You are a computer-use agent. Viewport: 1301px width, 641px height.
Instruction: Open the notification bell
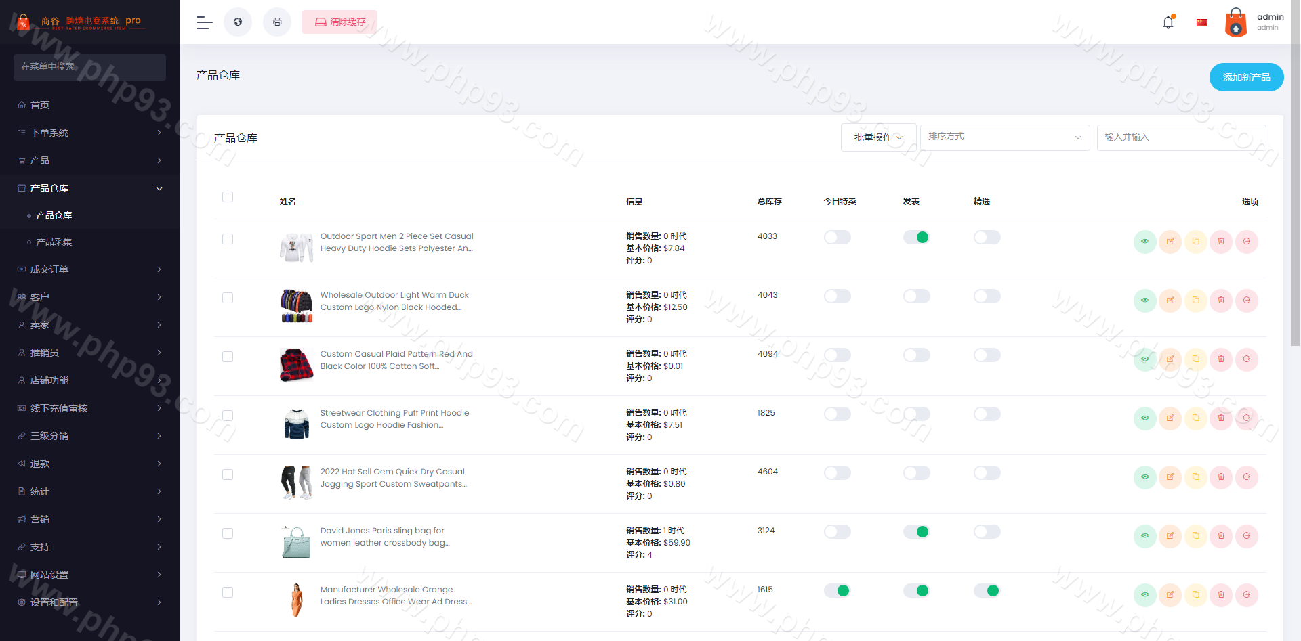pos(1168,22)
